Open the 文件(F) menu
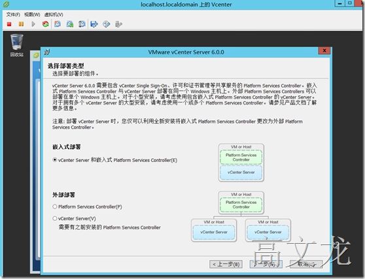 [13, 14]
